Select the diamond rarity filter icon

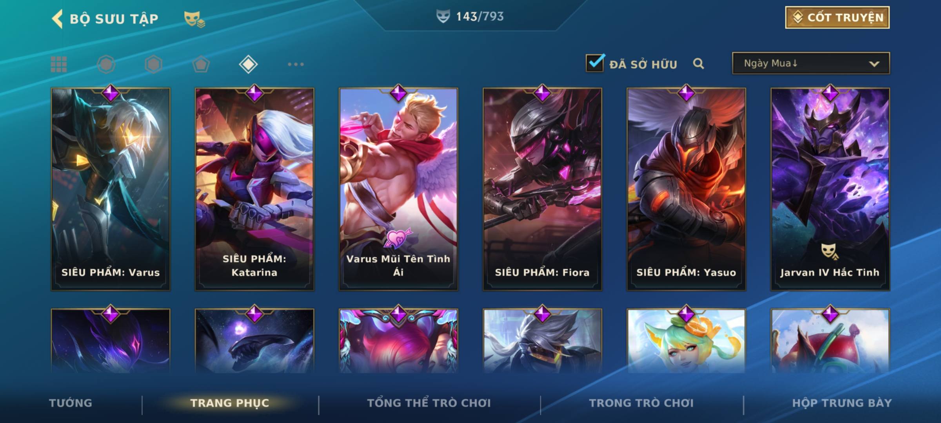tap(248, 64)
